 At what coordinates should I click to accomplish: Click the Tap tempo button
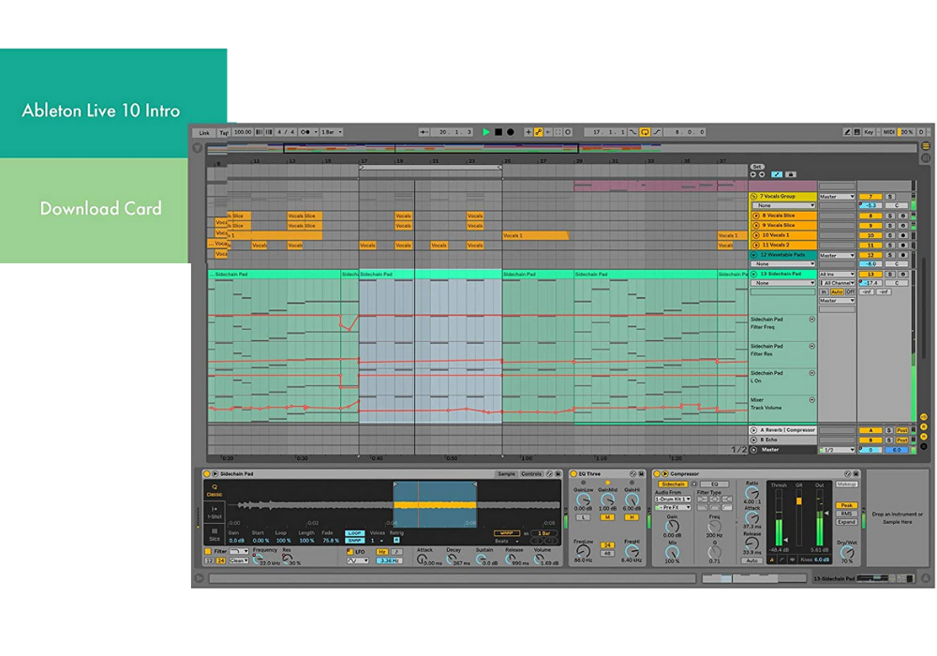tap(224, 132)
